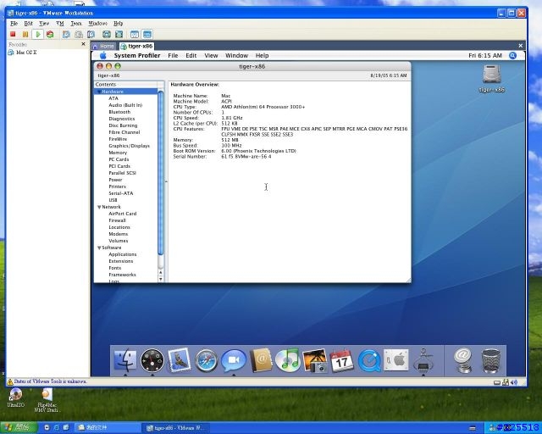Switch to the tiger-x86 tab
The width and height of the screenshot is (542, 434).
point(136,46)
